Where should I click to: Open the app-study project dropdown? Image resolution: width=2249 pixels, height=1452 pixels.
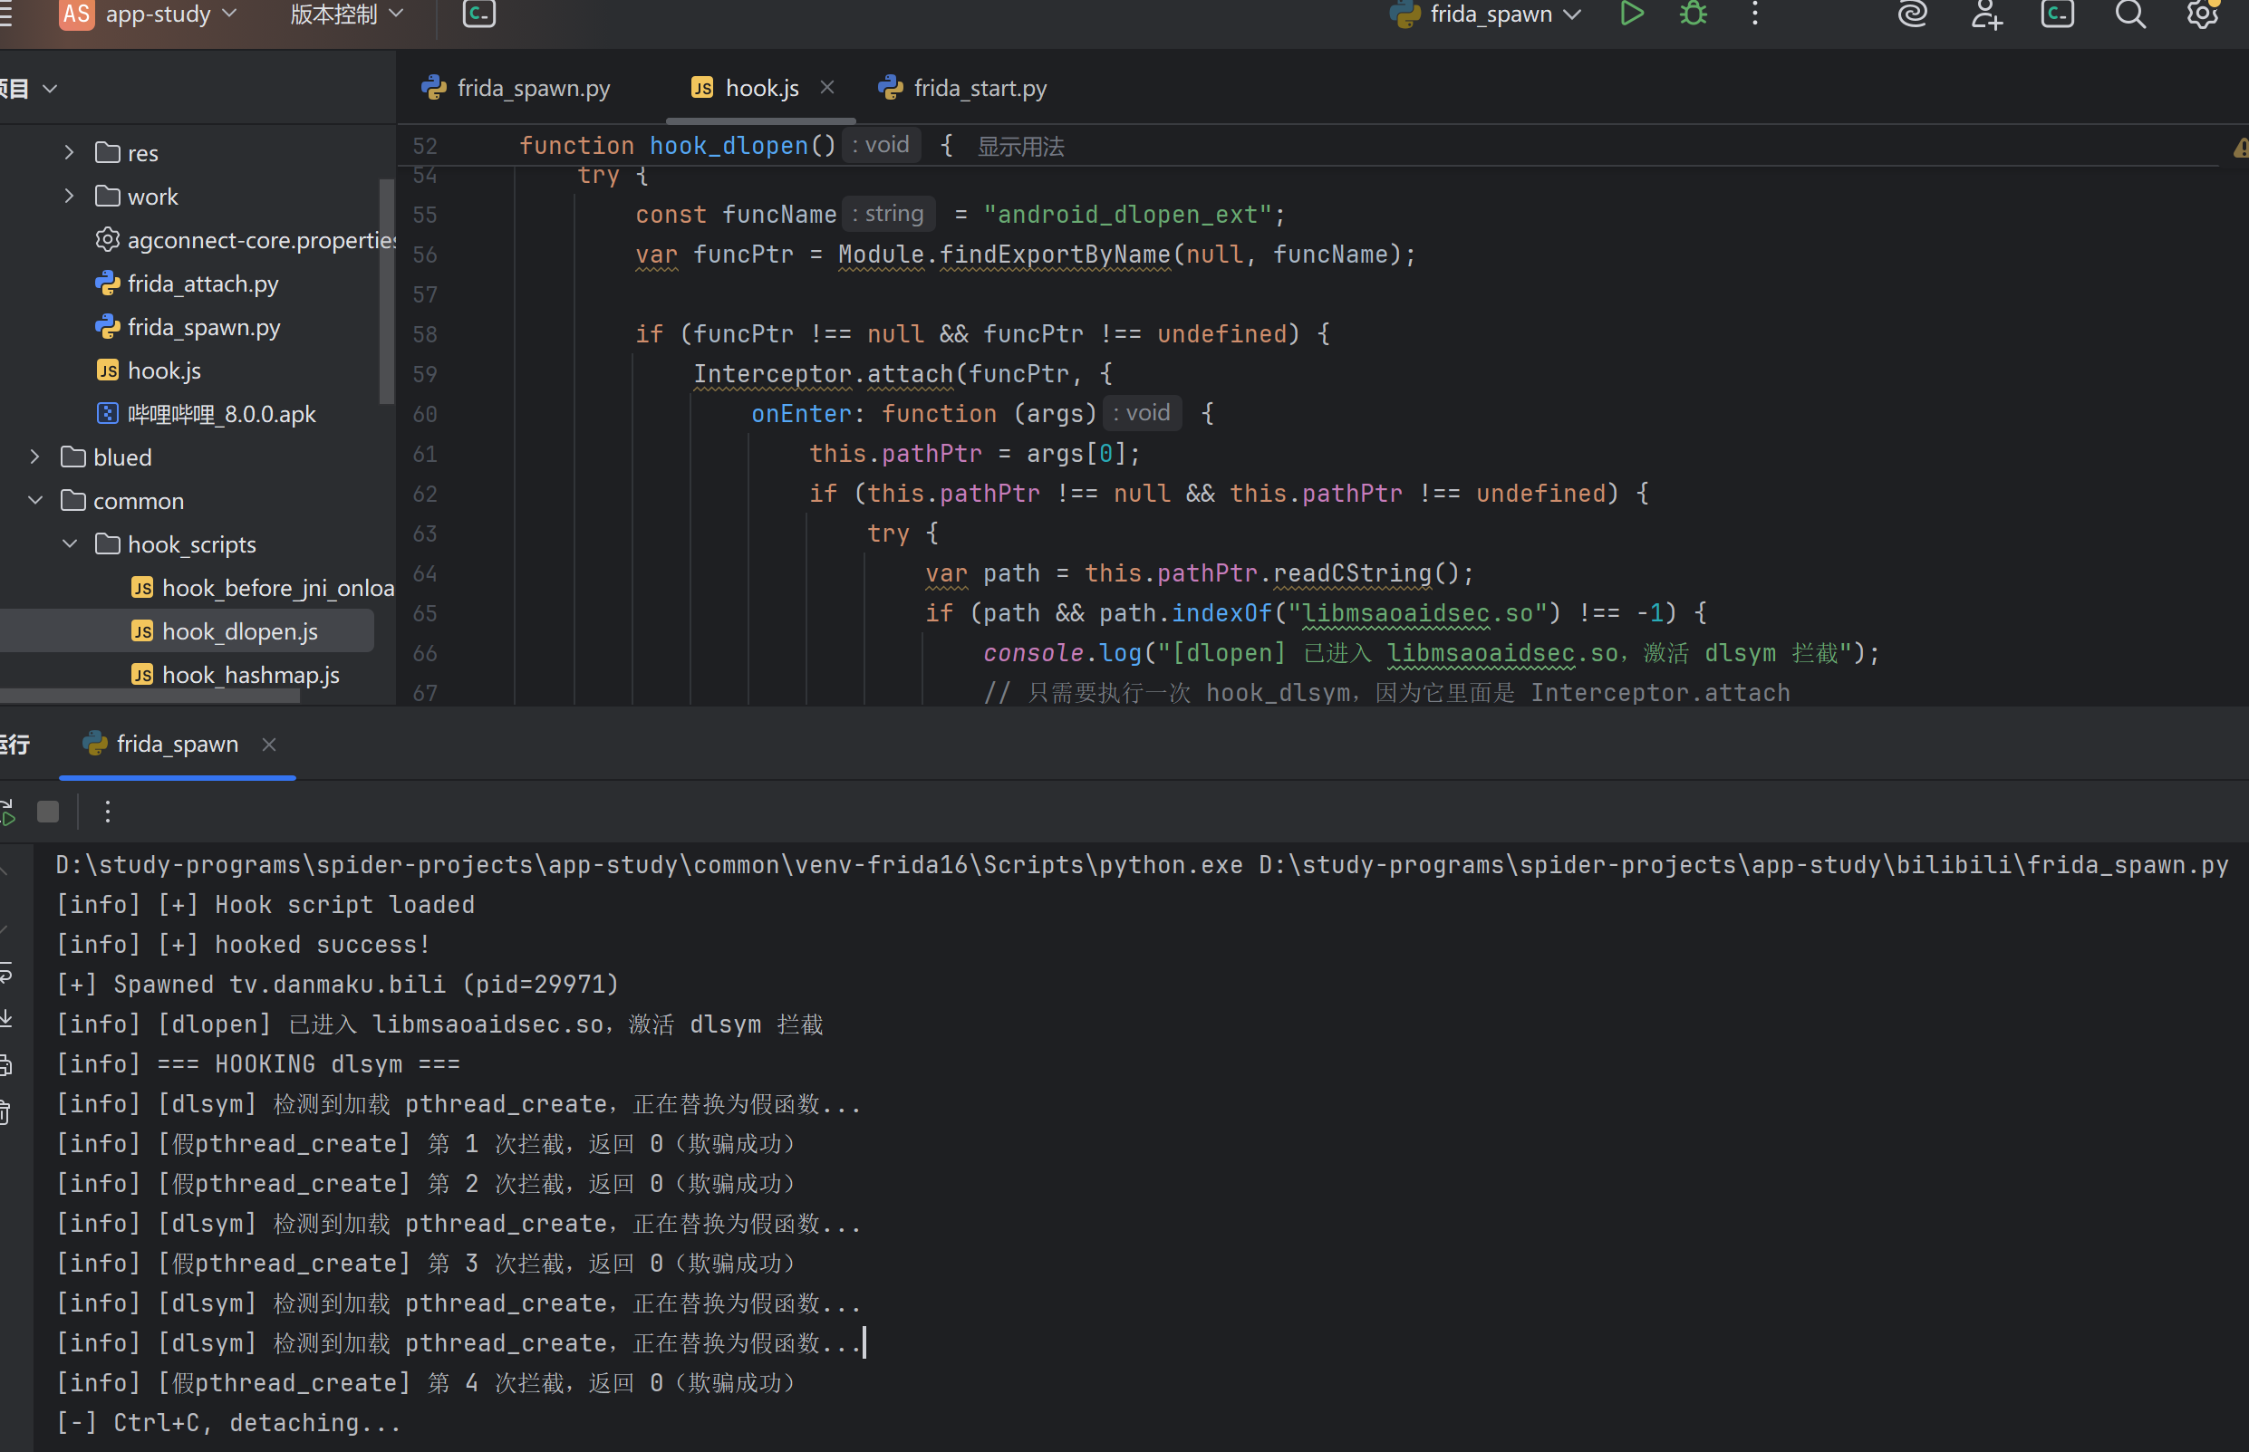(x=148, y=14)
